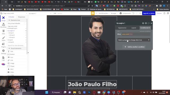The height and width of the screenshot is (95, 170).
Task: Click the Preview link
Action: pos(159,13)
